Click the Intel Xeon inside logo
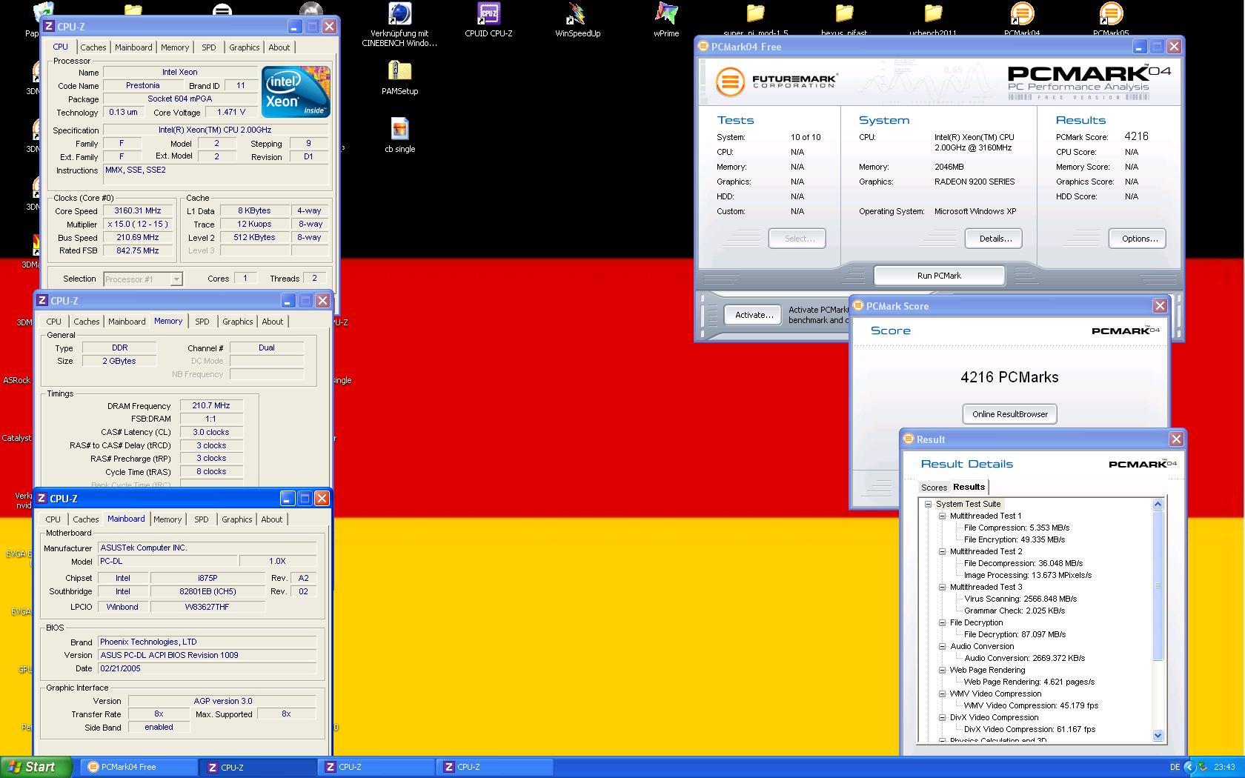Screen dimensions: 1245x778 295,92
